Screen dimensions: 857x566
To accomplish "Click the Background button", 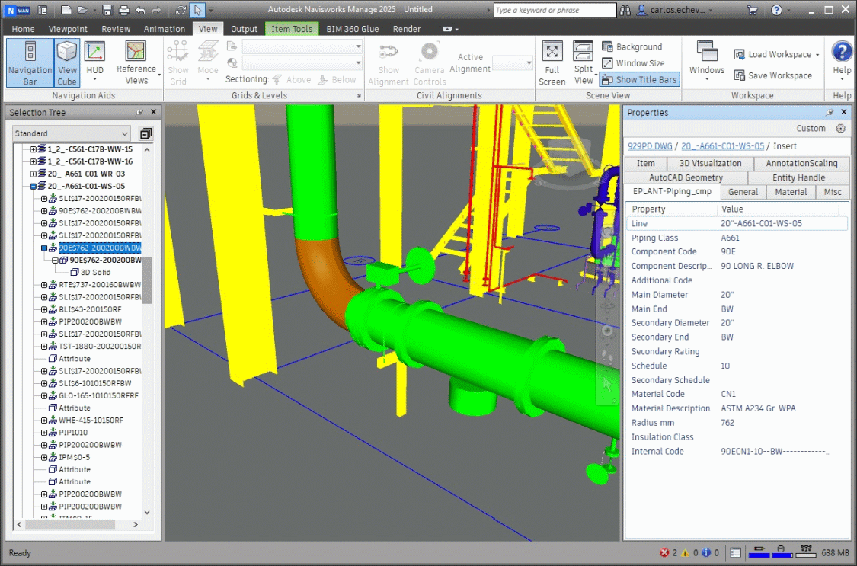I will (632, 47).
